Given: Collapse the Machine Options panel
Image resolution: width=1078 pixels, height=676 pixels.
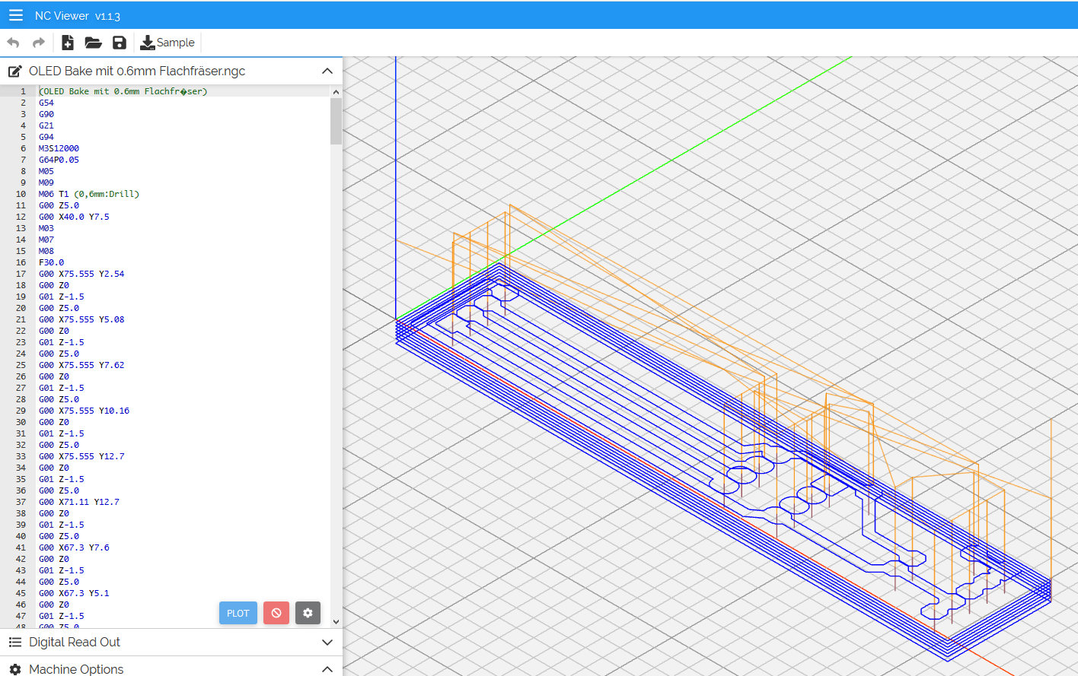Looking at the screenshot, I should 327,669.
